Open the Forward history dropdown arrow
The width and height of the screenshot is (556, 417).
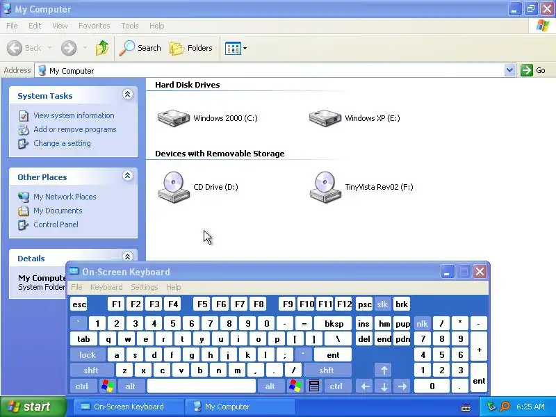(85, 48)
